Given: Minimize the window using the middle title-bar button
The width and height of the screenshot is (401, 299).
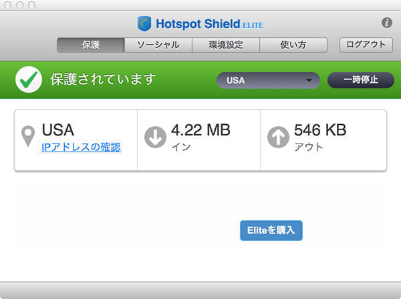Looking at the screenshot, I should [20, 5].
